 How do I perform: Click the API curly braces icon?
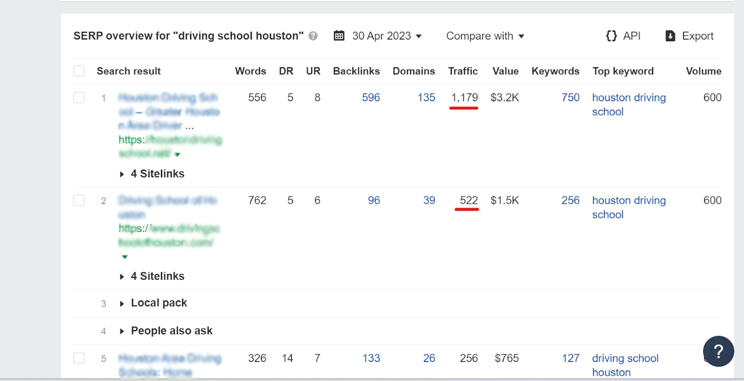click(611, 36)
